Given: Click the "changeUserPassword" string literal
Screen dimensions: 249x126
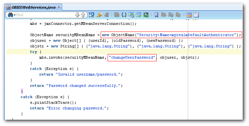Looking at the screenshot, I should (132, 57).
